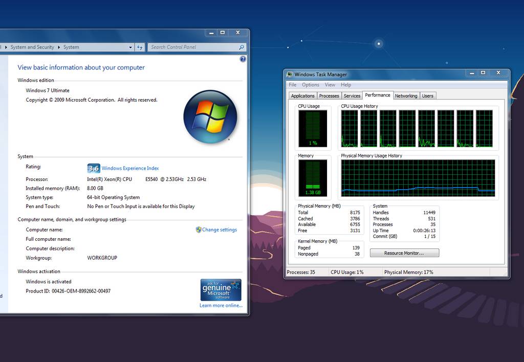Image resolution: width=524 pixels, height=362 pixels.
Task: Switch to the Networking tab
Action: coord(406,96)
